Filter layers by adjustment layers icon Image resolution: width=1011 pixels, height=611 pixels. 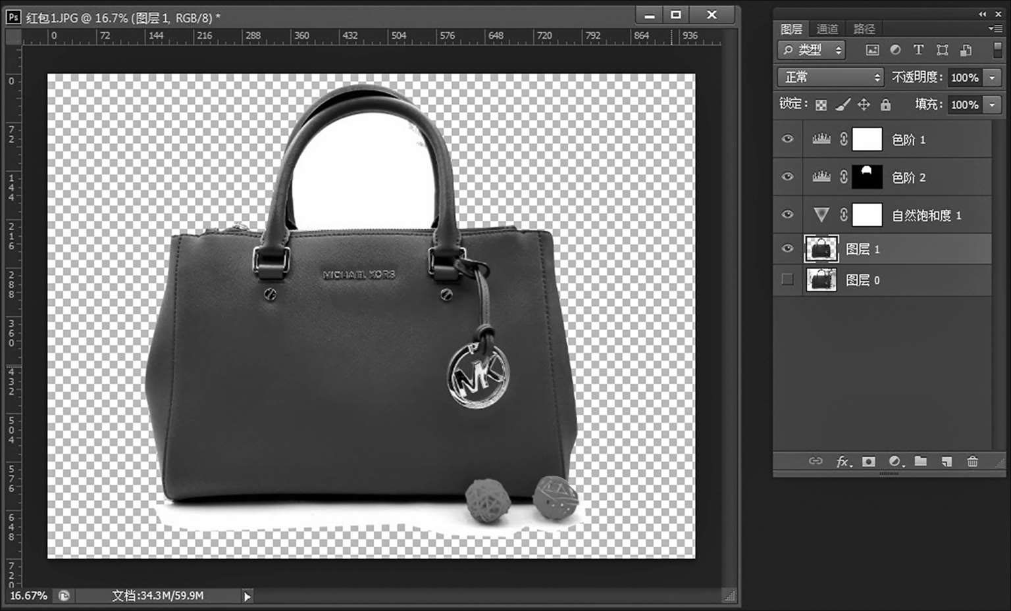(895, 50)
